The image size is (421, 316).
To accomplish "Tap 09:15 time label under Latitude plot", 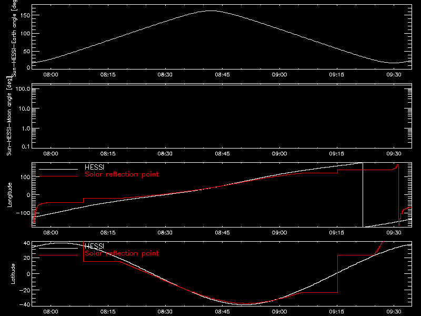I will [337, 311].
